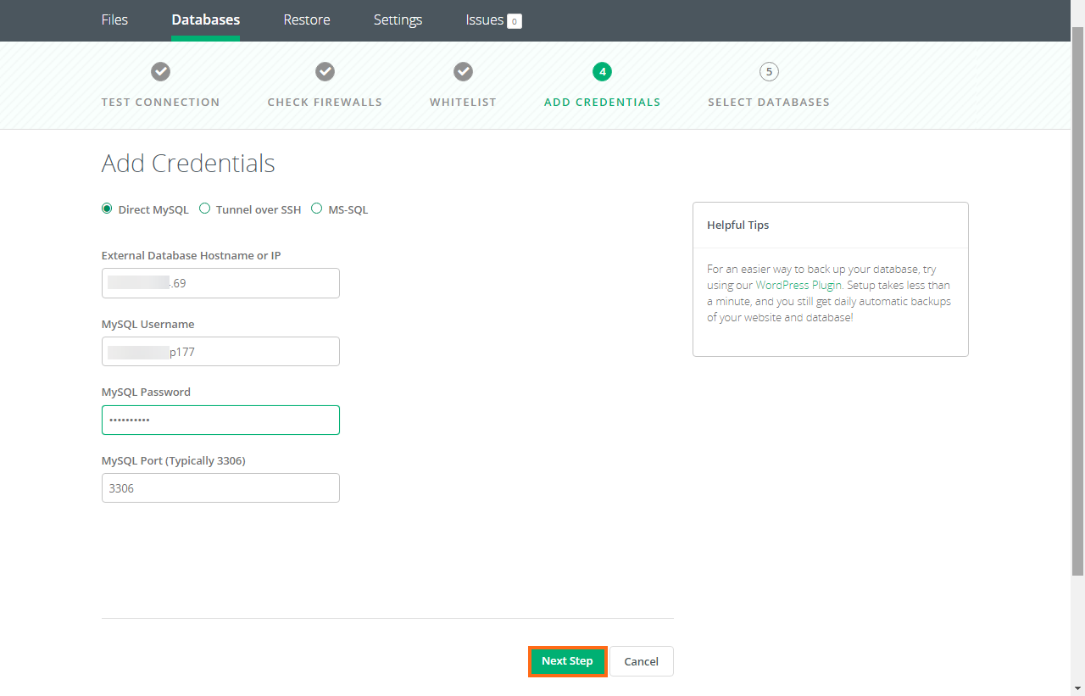1085x696 pixels.
Task: Click the Test Connection completed checkmark icon
Action: [160, 71]
